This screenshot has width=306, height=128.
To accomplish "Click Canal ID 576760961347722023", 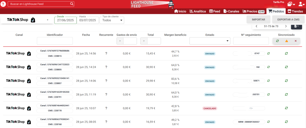I will point(55,64).
